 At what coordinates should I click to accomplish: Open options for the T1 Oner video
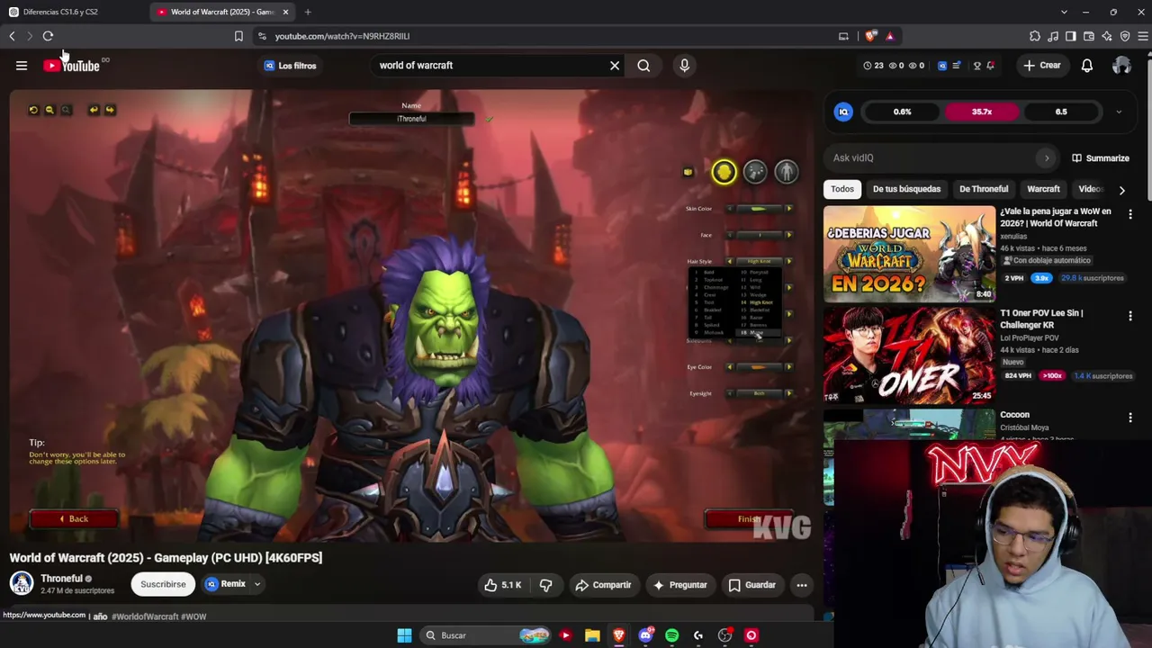[1130, 316]
